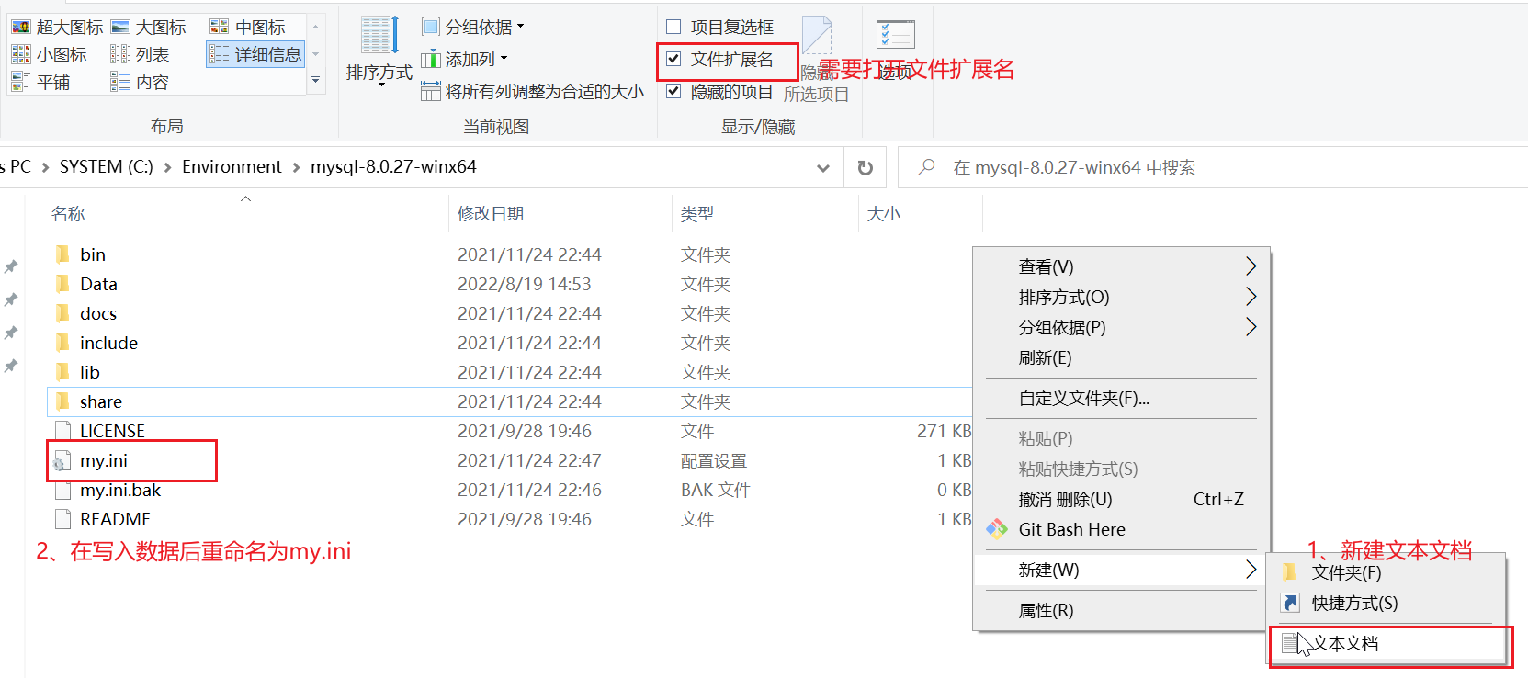The height and width of the screenshot is (678, 1528).
Task: Click the Git Bash Here icon
Action: click(997, 529)
